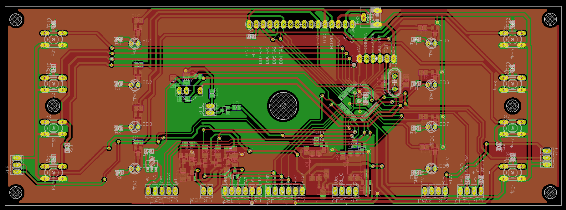Click the R32 trimmer potentiometer footprint

tap(371, 17)
